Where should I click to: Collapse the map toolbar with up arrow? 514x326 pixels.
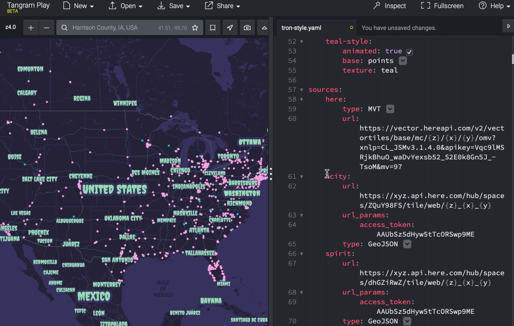tap(264, 28)
